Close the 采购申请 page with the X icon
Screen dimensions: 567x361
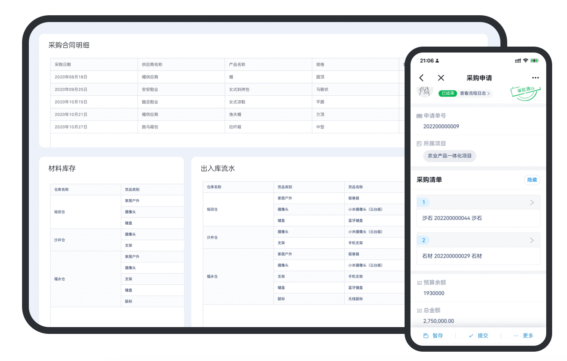point(441,78)
